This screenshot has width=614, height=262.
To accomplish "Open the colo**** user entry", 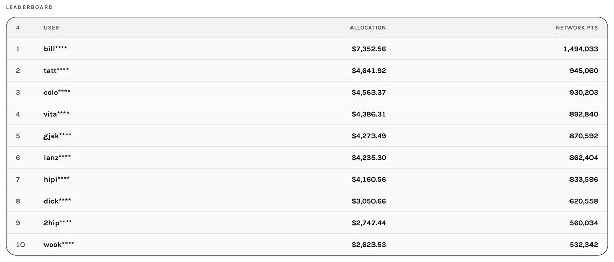I will pyautogui.click(x=307, y=92).
